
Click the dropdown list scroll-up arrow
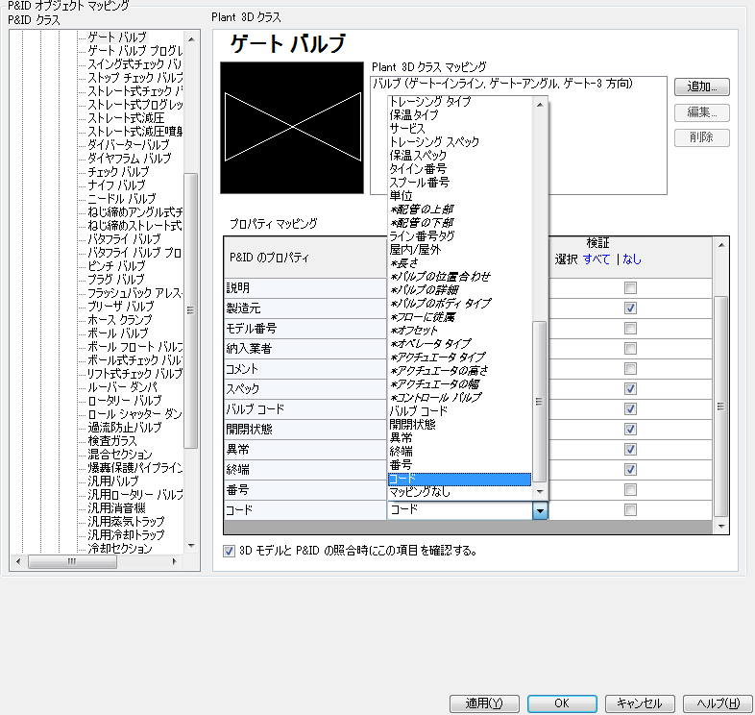(540, 105)
